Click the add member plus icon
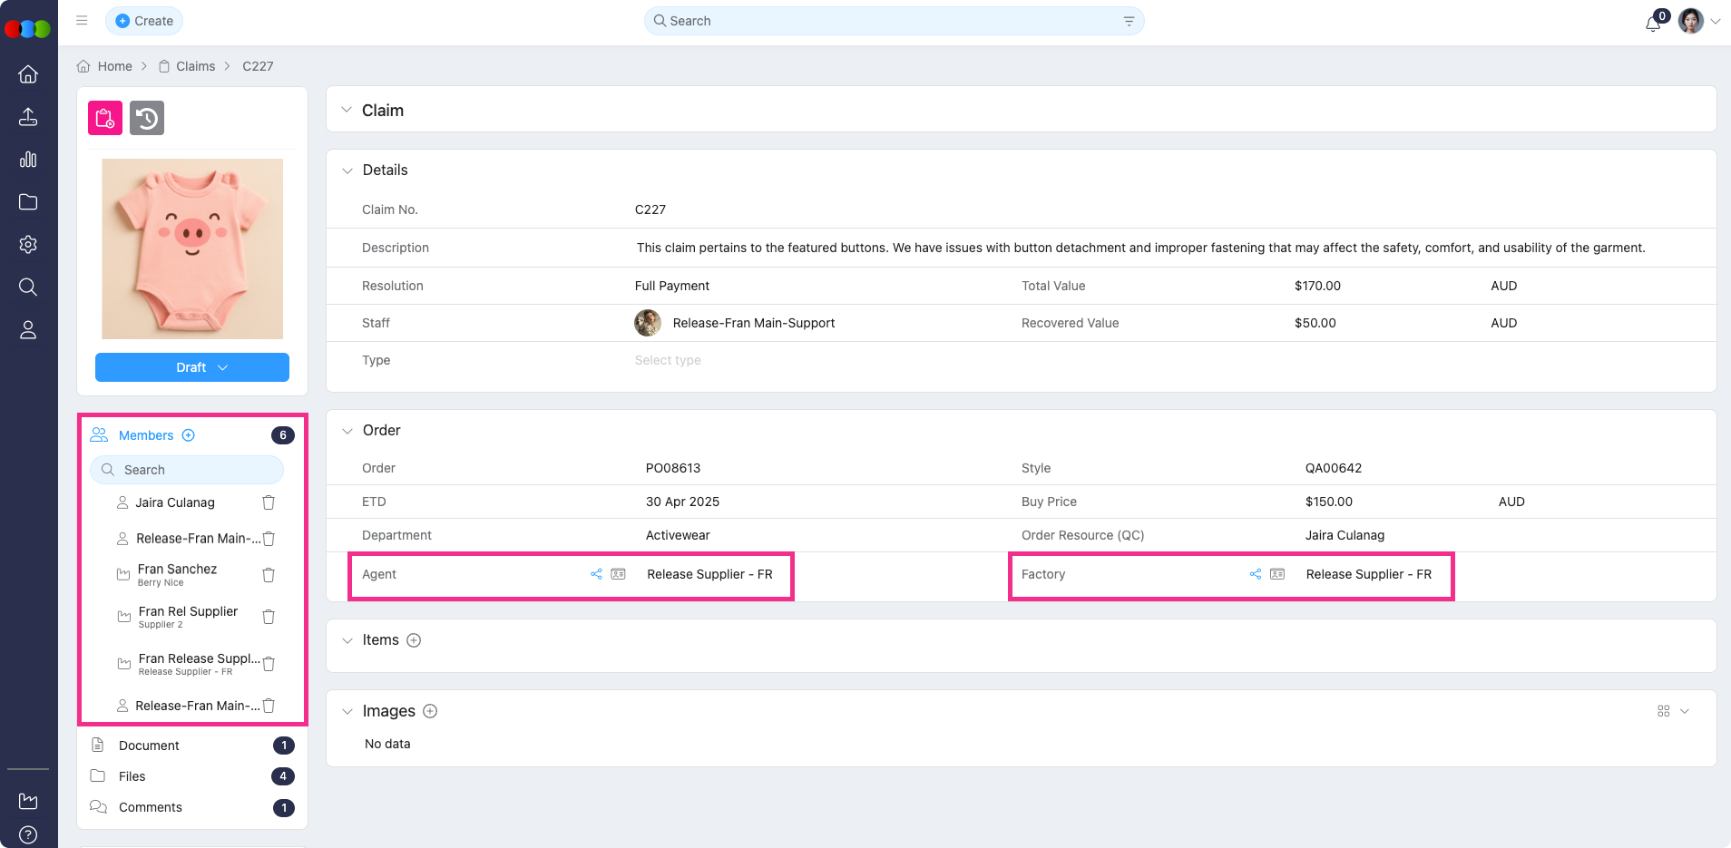 coord(189,435)
